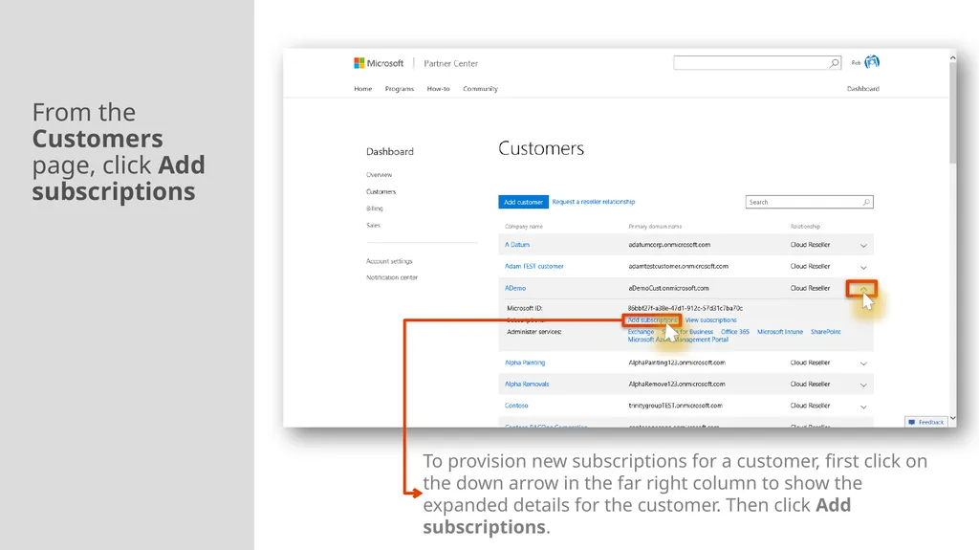Open the A Datum company link
Viewport: 979px width, 550px height.
(x=517, y=245)
